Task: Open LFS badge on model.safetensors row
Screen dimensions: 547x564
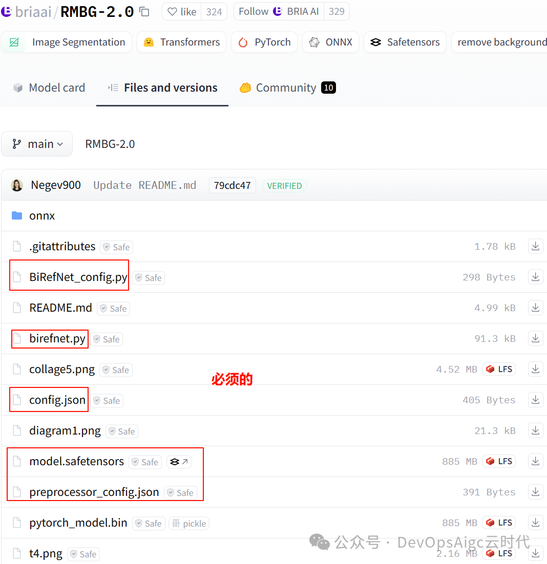Action: tap(499, 461)
